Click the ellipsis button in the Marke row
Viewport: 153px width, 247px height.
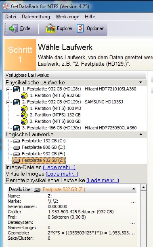(x=133, y=202)
